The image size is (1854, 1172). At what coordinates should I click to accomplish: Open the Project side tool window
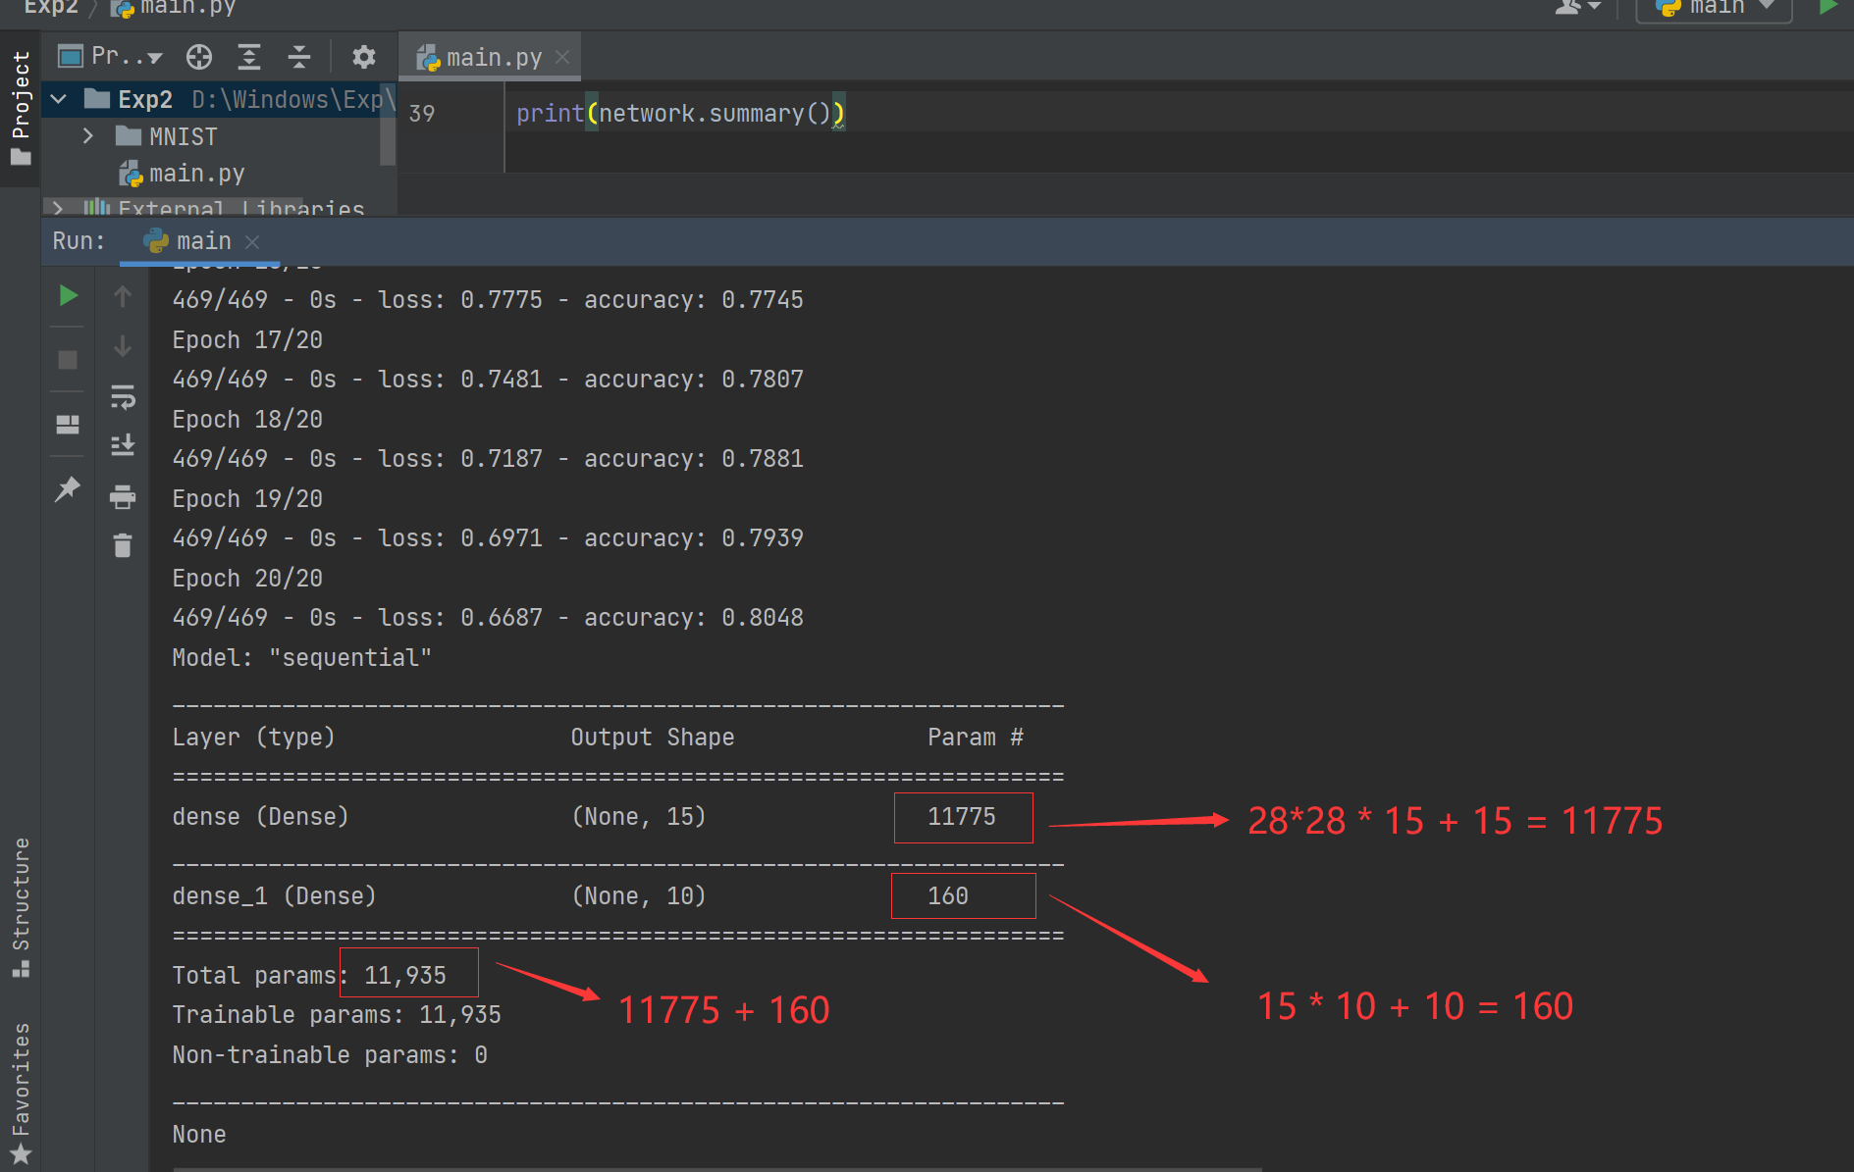coord(21,108)
